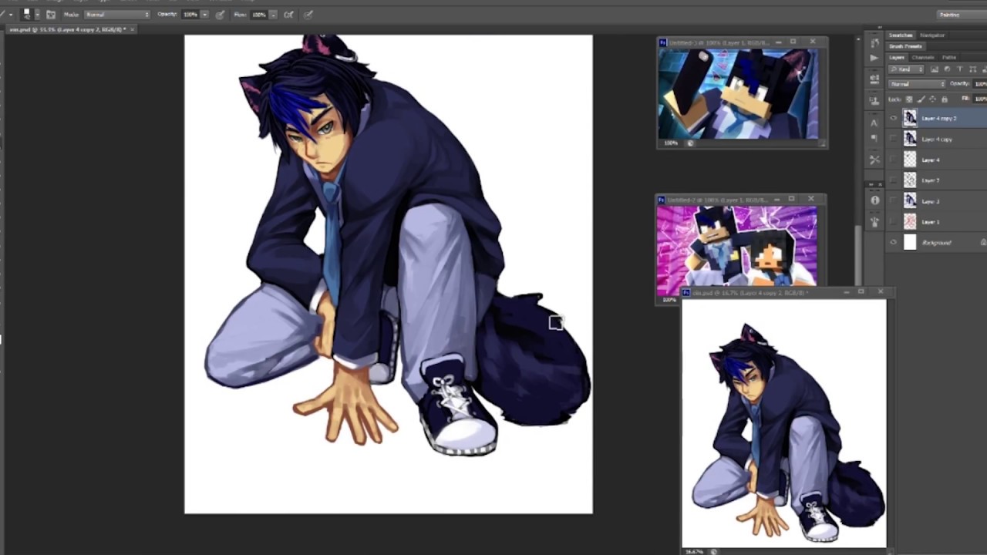
Task: Lock layer position icon
Action: coord(932,99)
